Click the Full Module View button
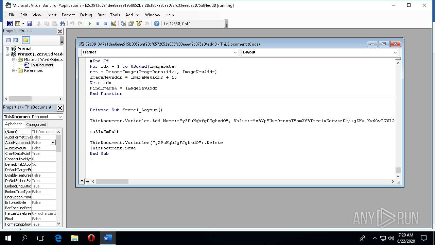 pos(87,181)
